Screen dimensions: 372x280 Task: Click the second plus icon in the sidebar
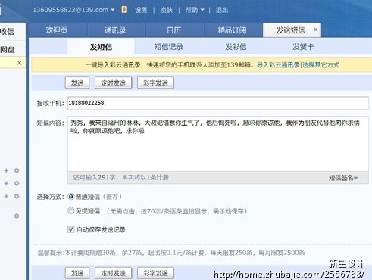click(x=6, y=183)
